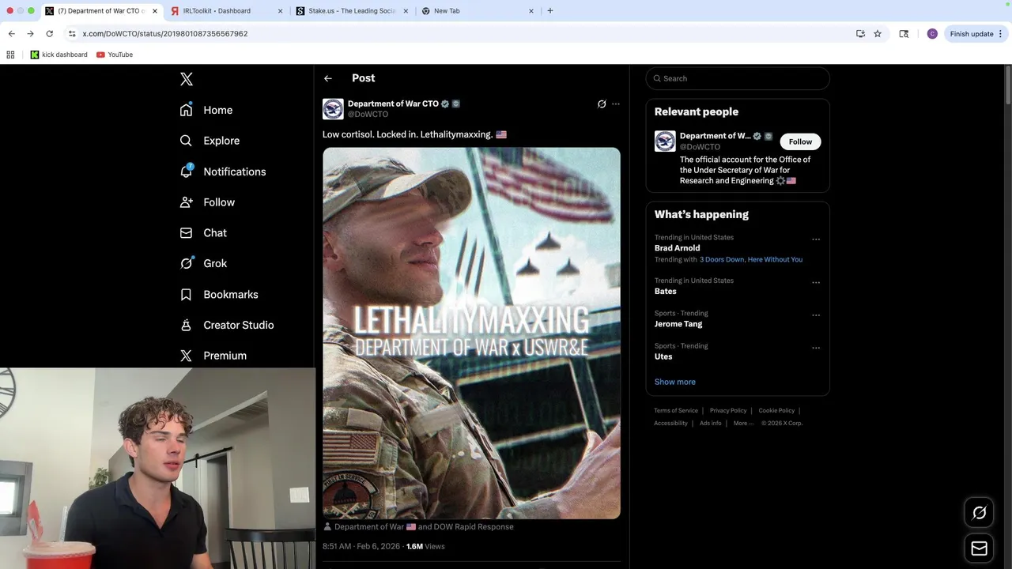The width and height of the screenshot is (1012, 569).
Task: Click the post author's avatar
Action: point(333,109)
